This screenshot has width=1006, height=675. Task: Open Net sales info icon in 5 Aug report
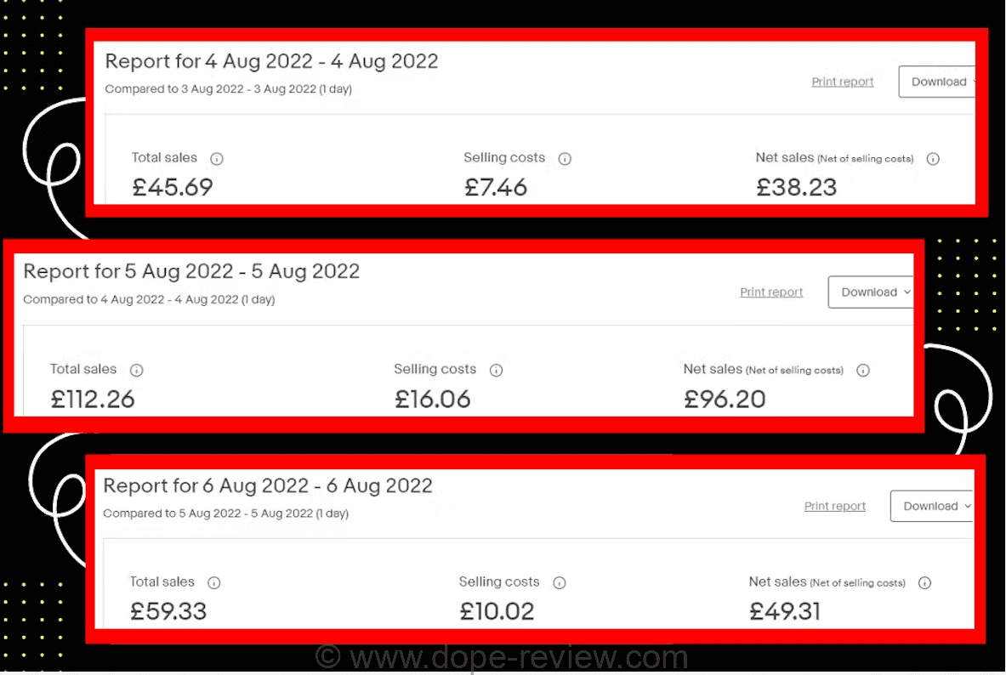[x=863, y=371]
